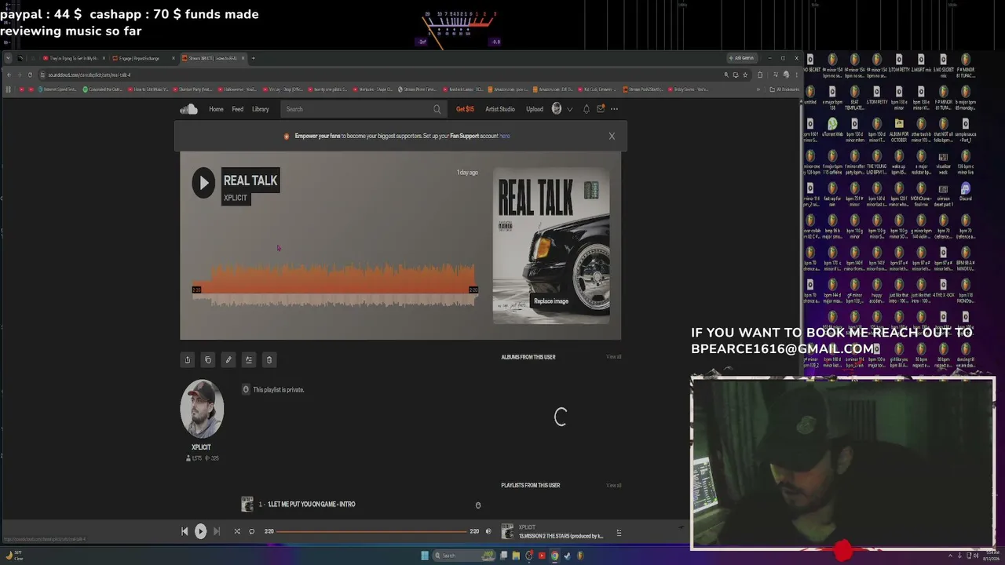Click Replace image on artwork
Viewport: 1005px width, 565px height.
[x=551, y=301]
